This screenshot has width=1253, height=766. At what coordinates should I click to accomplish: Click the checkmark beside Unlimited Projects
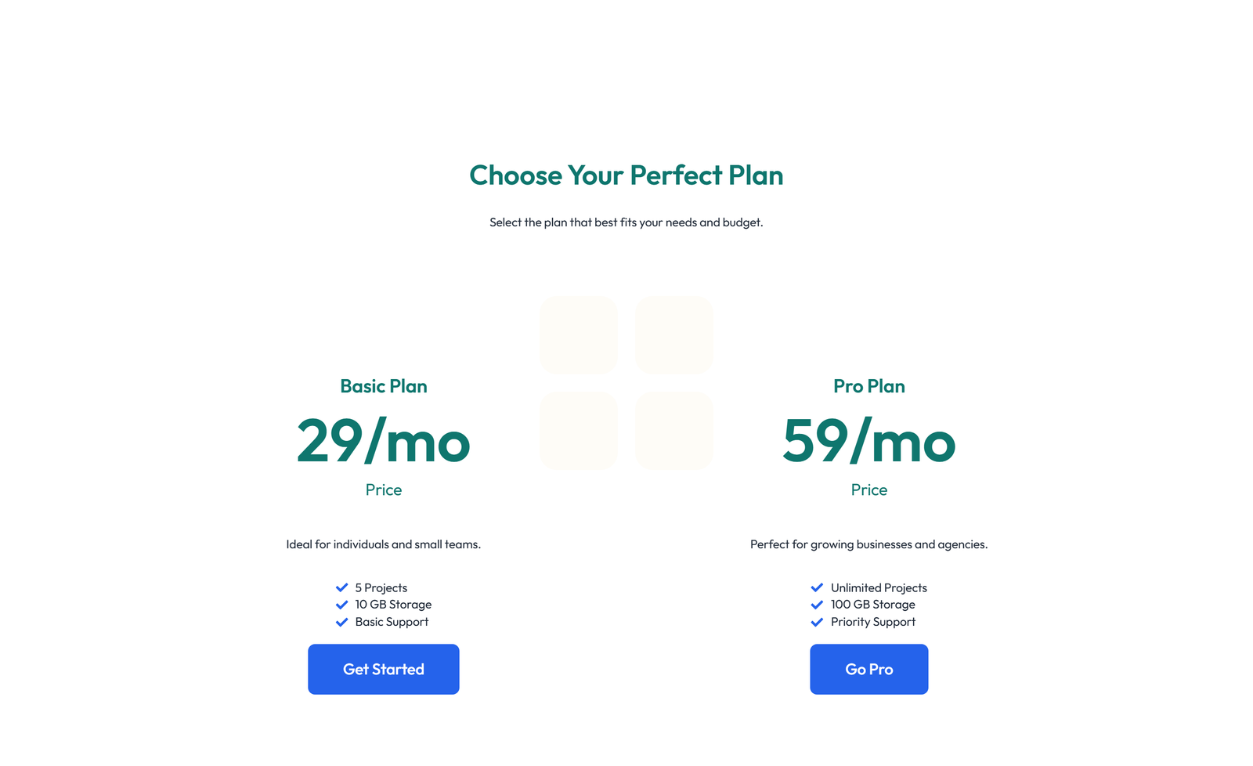point(817,587)
